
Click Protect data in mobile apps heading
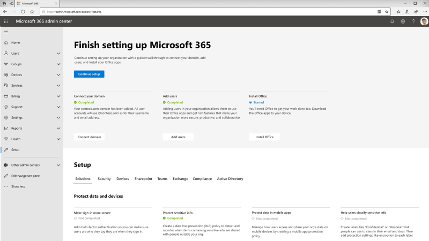pyautogui.click(x=271, y=213)
